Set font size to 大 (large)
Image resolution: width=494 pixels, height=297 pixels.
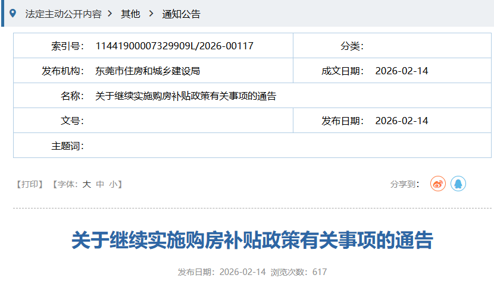tap(86, 185)
